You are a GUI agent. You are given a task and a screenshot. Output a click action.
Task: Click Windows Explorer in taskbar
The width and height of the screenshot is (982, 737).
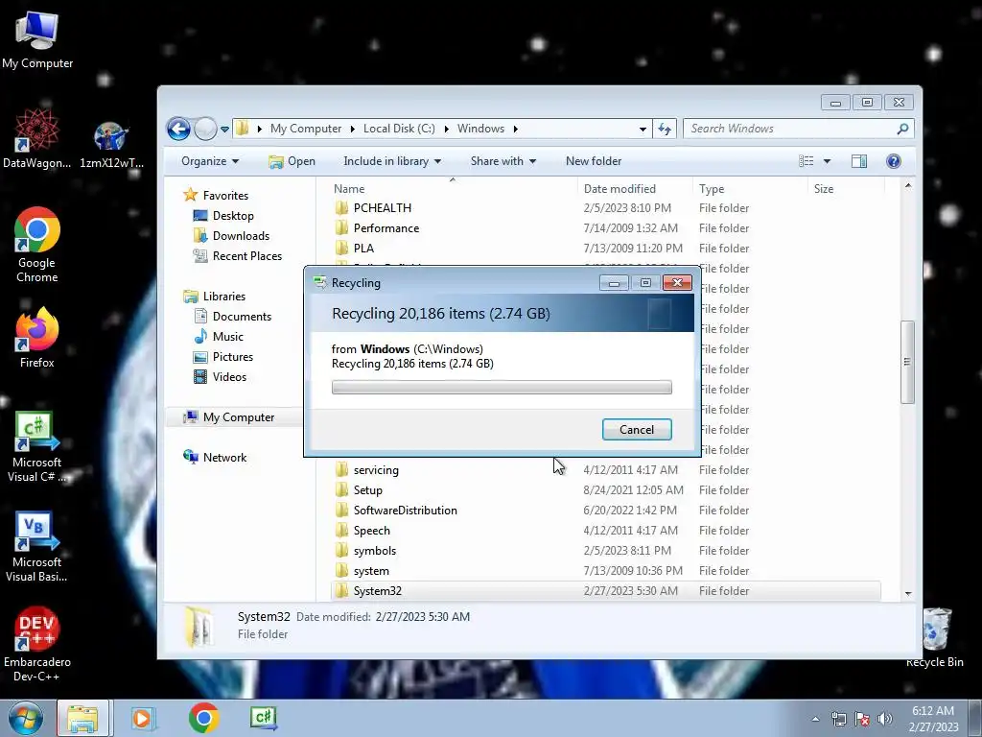tap(83, 718)
